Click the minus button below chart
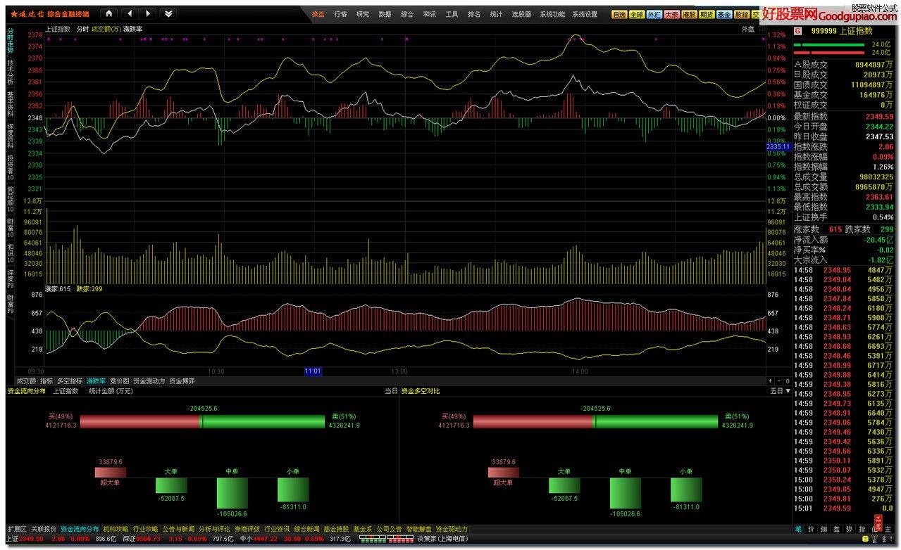The width and height of the screenshot is (901, 550). [778, 380]
